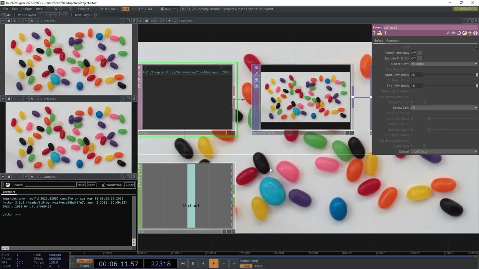Toggle the Realtime checkbox
This screenshot has height=269, width=479.
click(162, 9)
